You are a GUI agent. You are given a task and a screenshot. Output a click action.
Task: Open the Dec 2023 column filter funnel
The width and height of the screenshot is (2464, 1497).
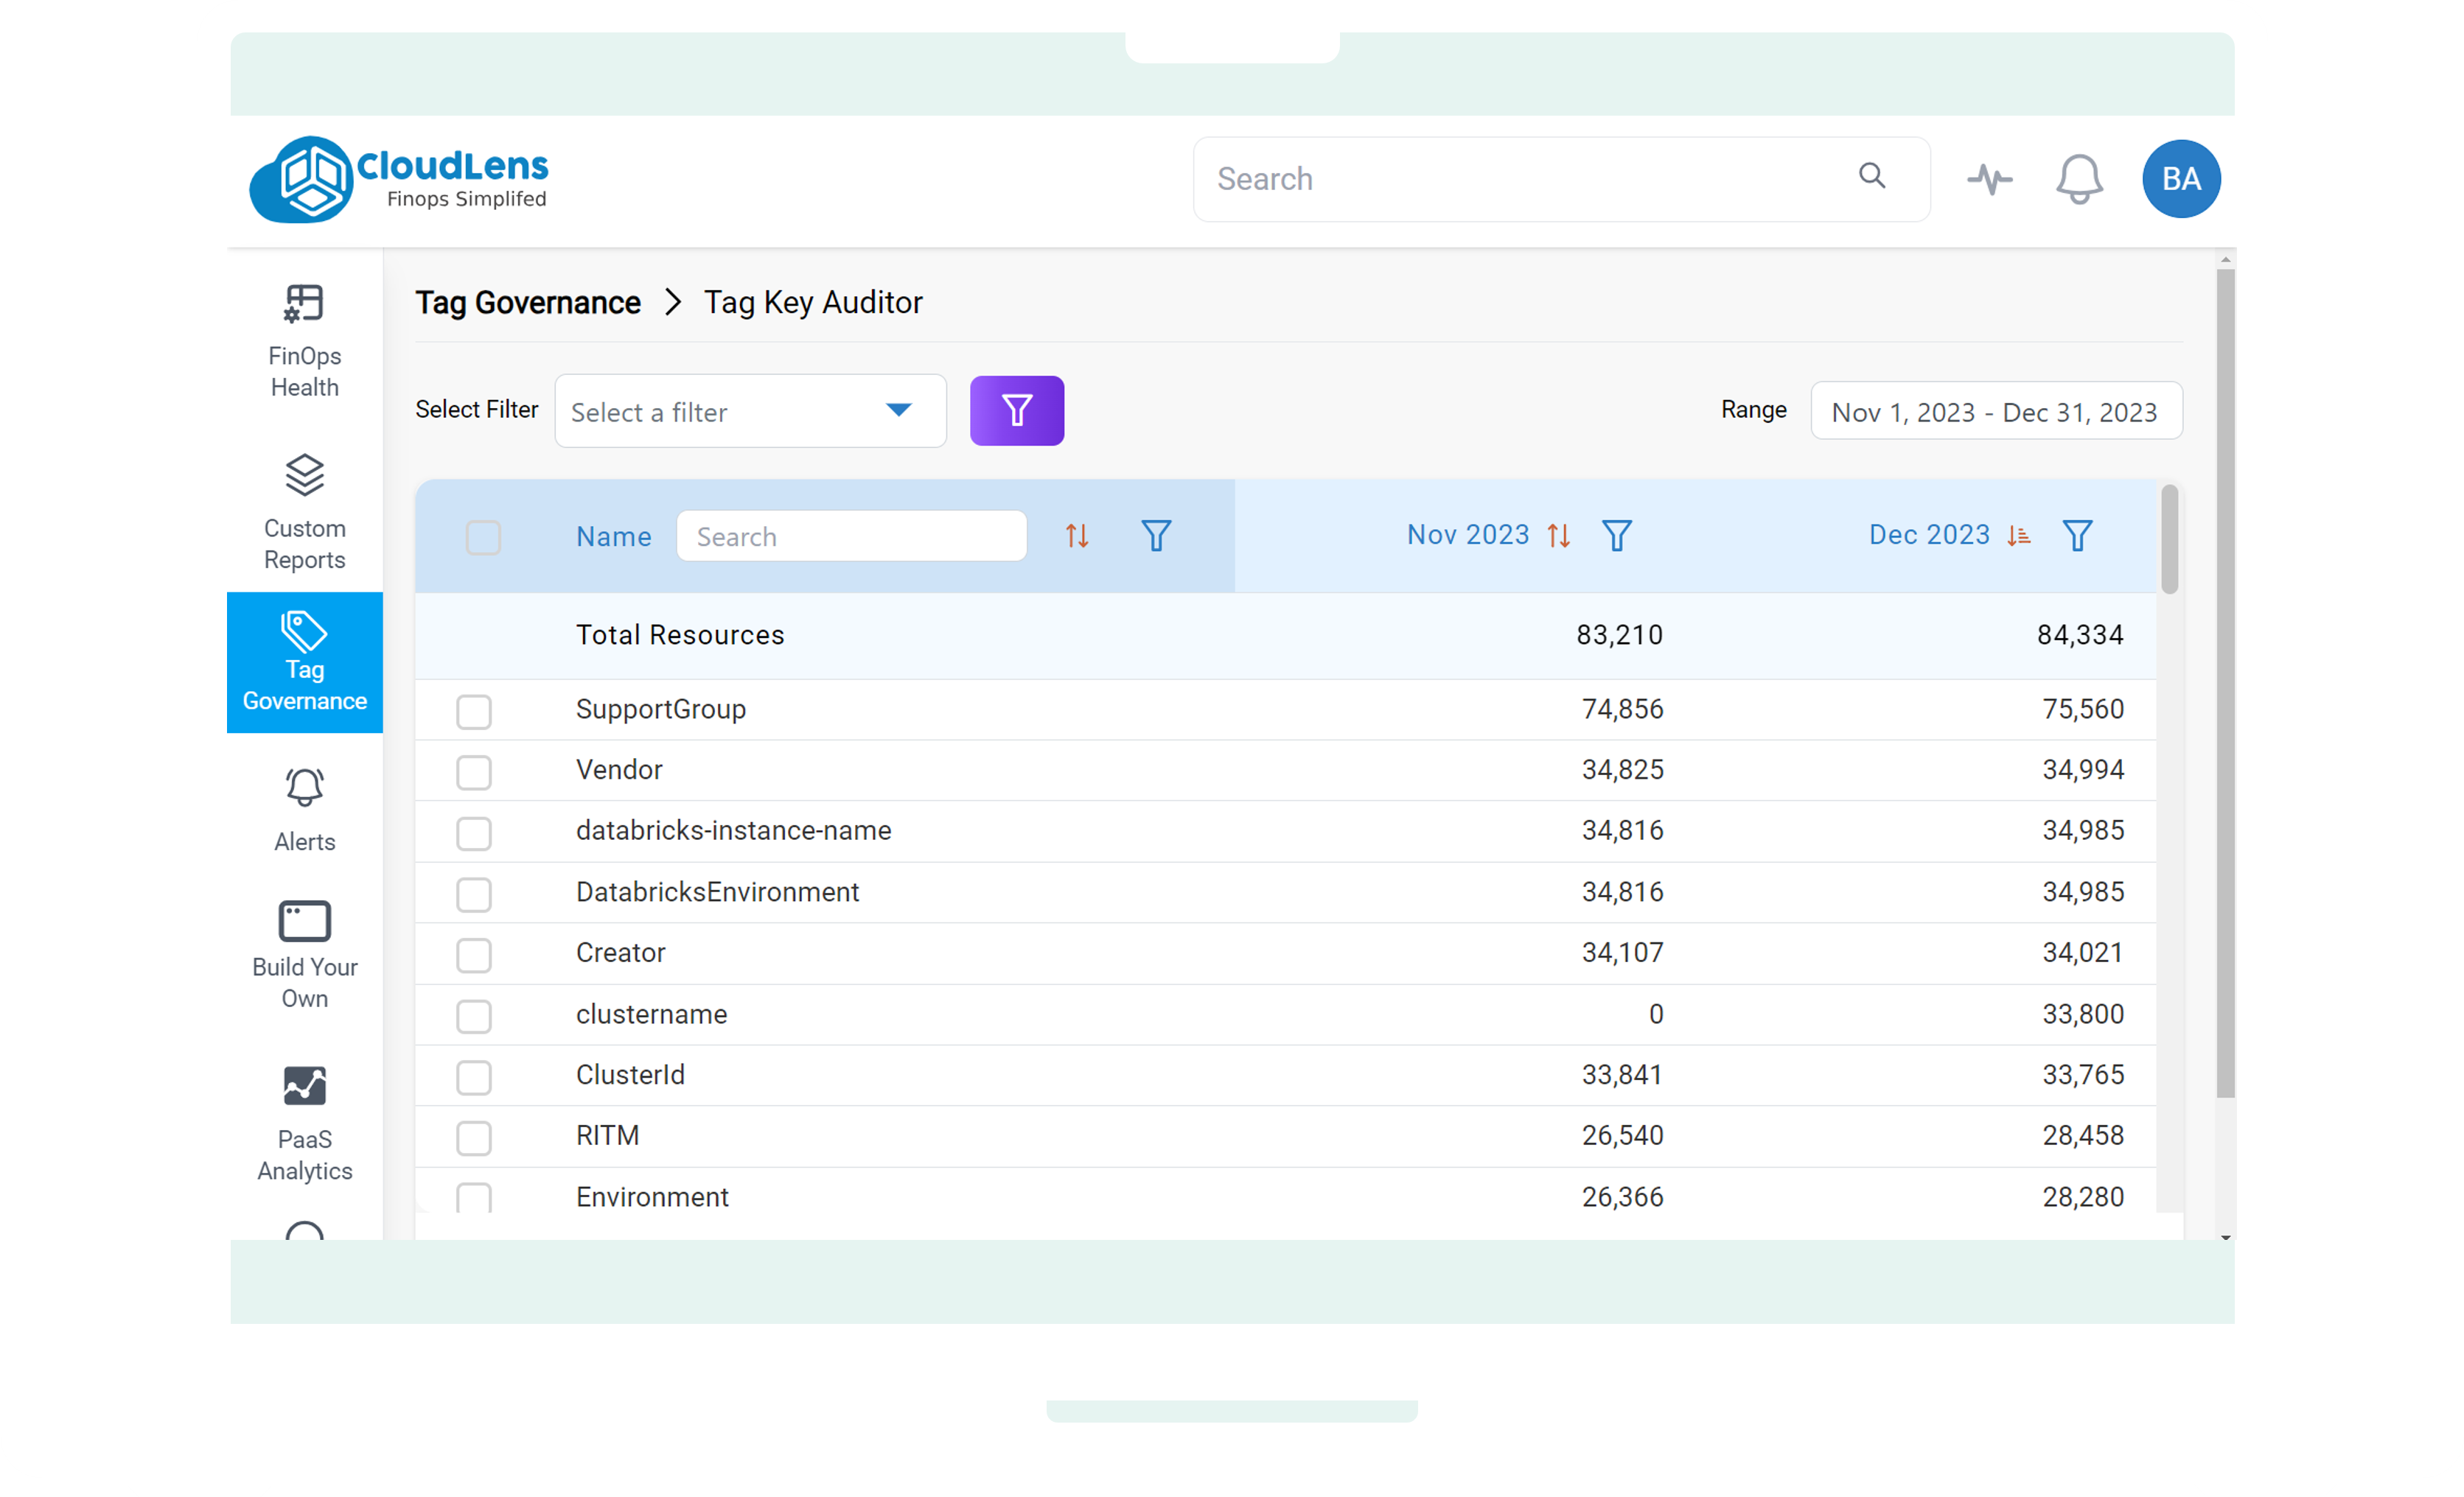coord(2077,536)
